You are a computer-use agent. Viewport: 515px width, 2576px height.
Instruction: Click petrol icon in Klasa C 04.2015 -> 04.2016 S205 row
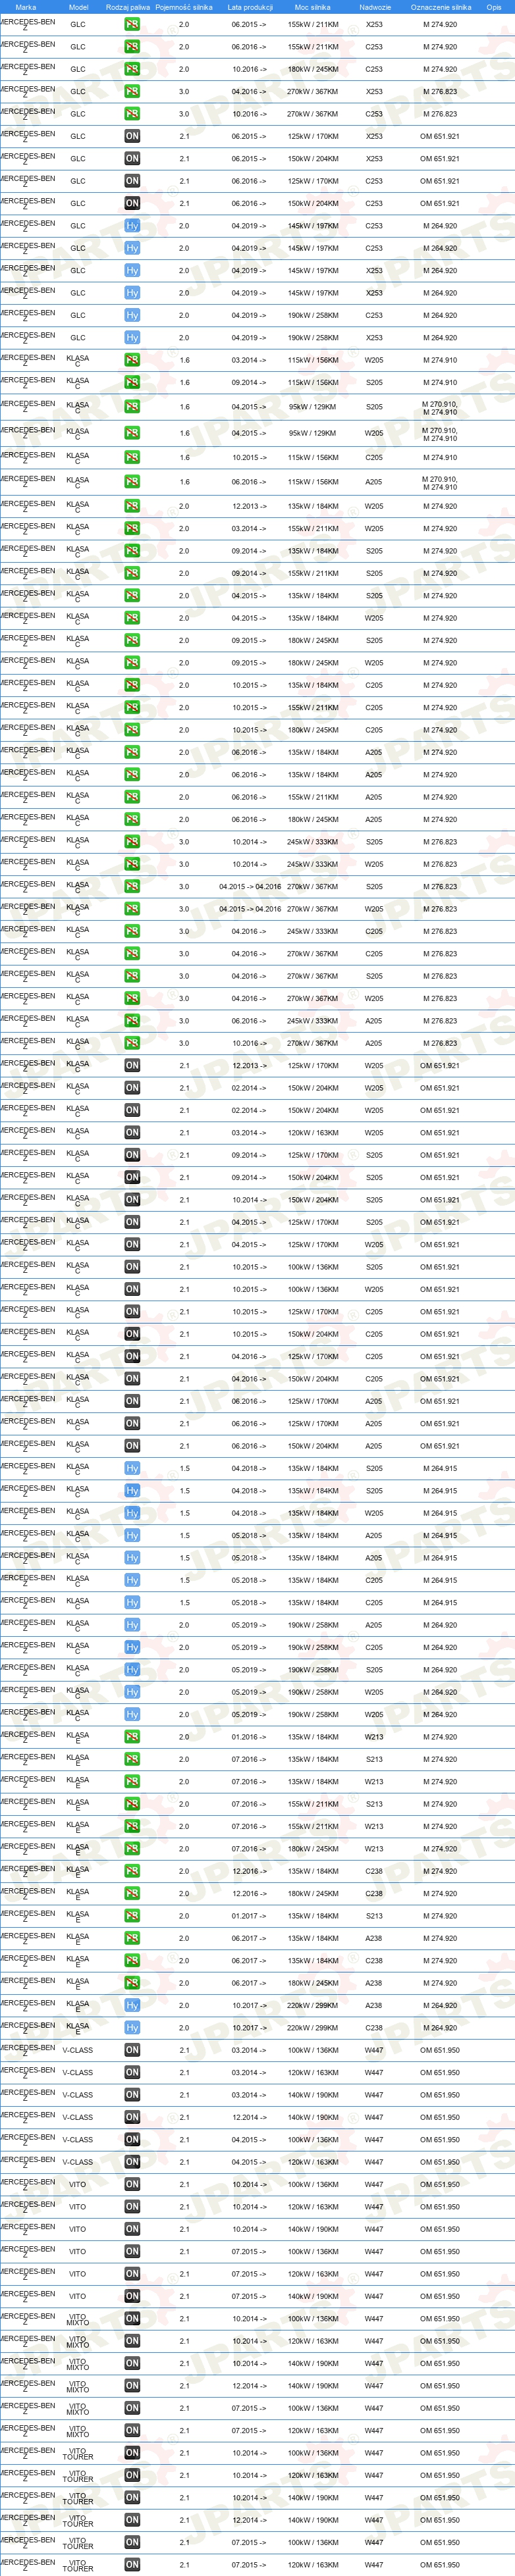132,887
